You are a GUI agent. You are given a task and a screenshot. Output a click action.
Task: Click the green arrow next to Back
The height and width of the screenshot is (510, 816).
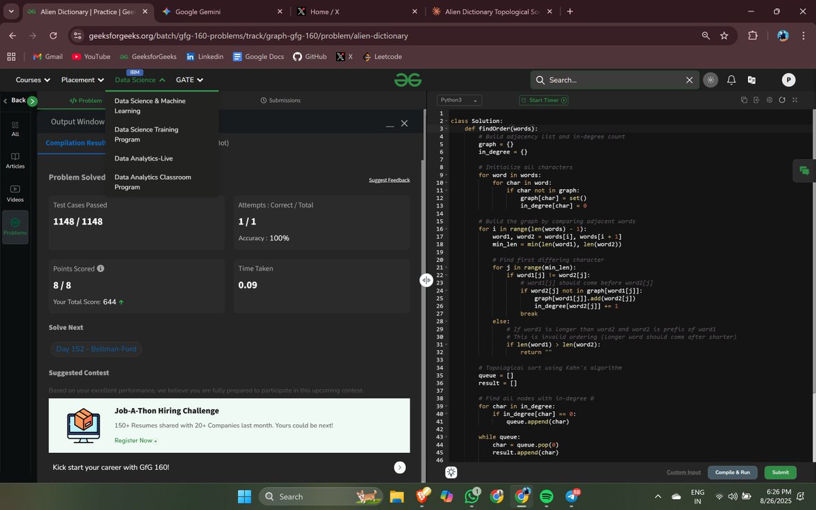[x=32, y=101]
